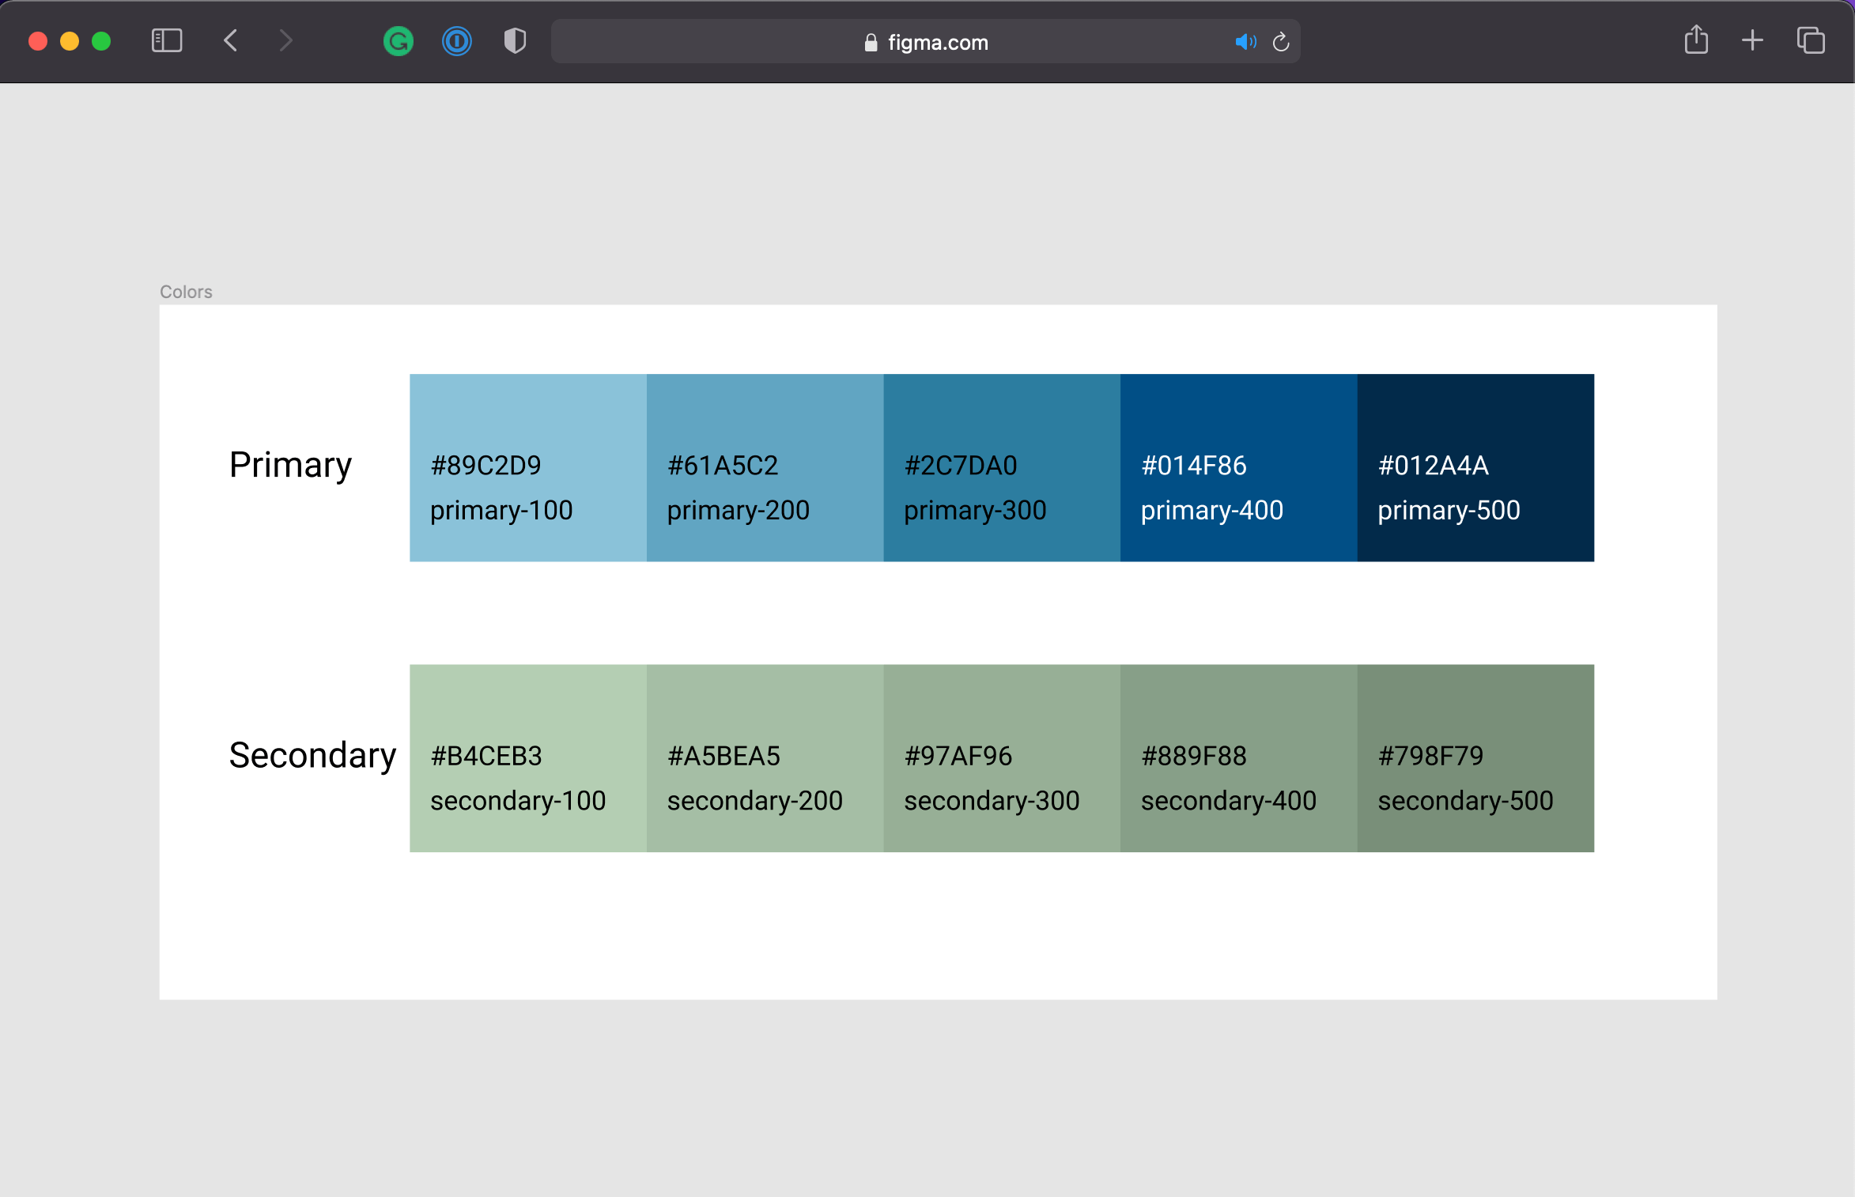Viewport: 1855px width, 1197px height.
Task: Navigate forward using browser forward arrow
Action: [x=287, y=42]
